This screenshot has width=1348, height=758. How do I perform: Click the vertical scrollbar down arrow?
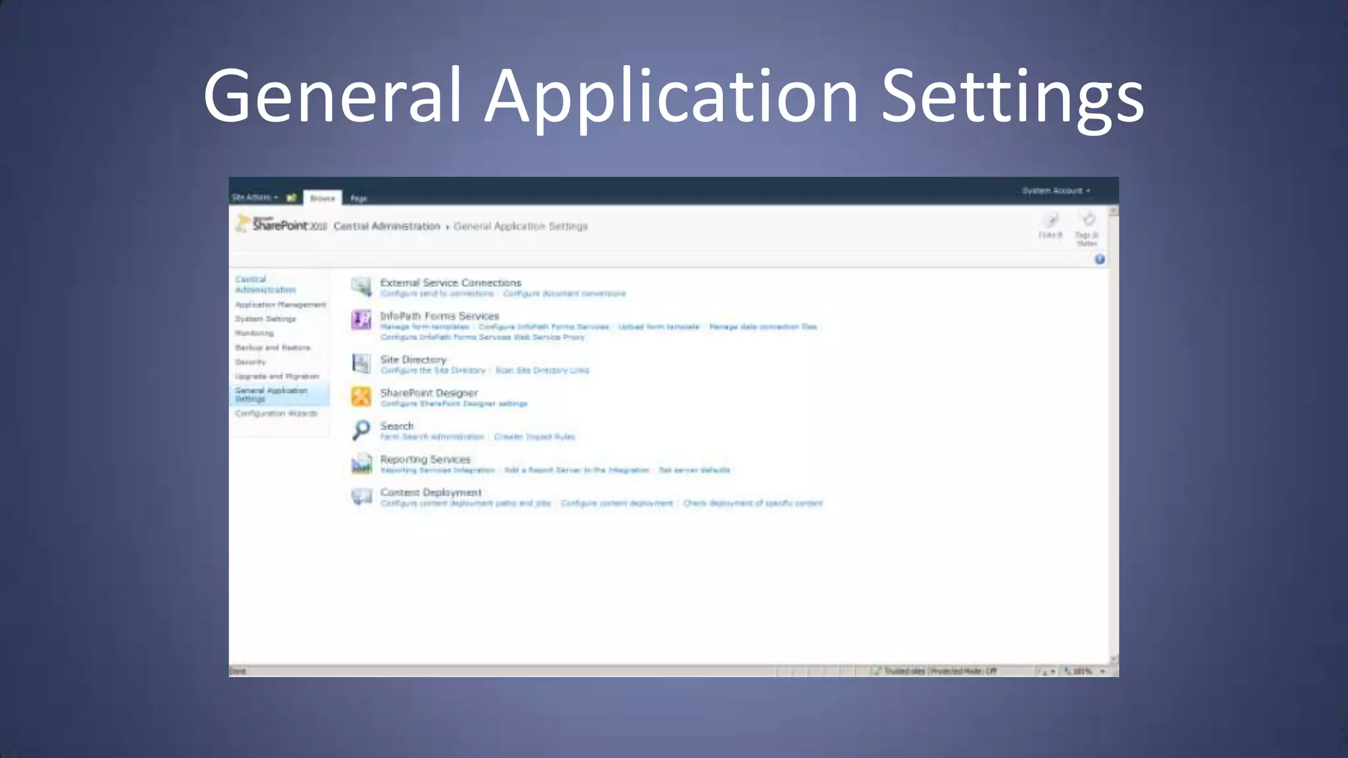coord(1114,659)
